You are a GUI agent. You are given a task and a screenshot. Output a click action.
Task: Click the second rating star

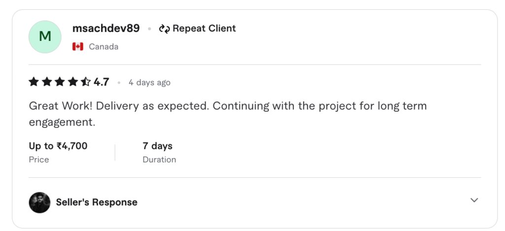[x=47, y=82]
